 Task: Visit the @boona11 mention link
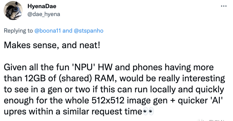(x=47, y=31)
